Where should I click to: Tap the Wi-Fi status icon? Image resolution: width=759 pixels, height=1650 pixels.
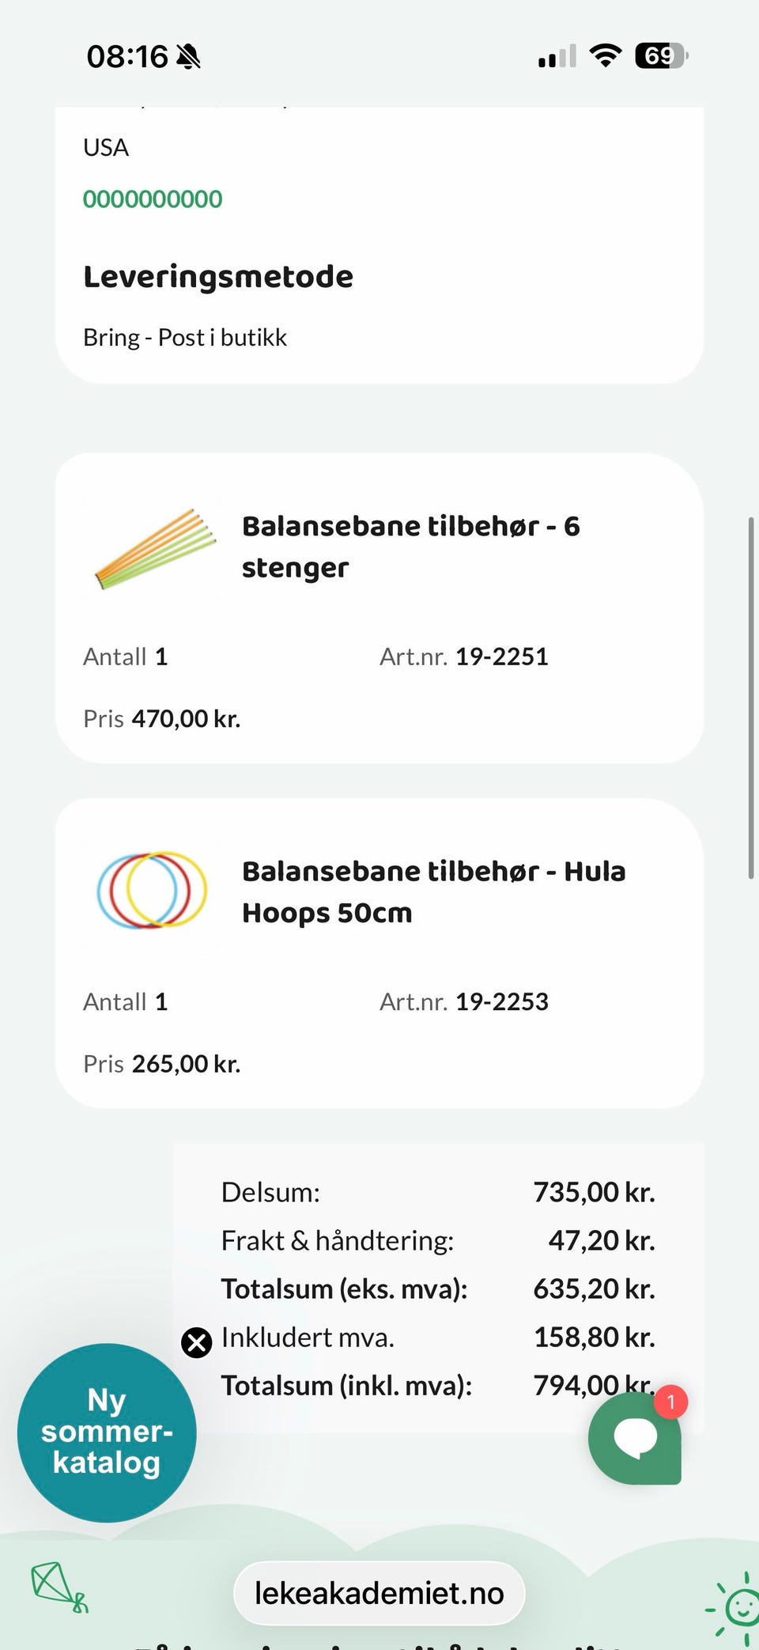606,56
